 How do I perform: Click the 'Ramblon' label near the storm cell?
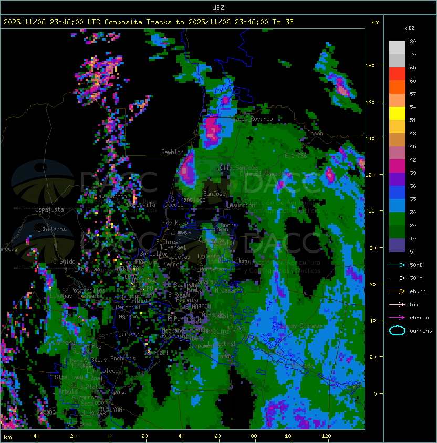(x=172, y=152)
